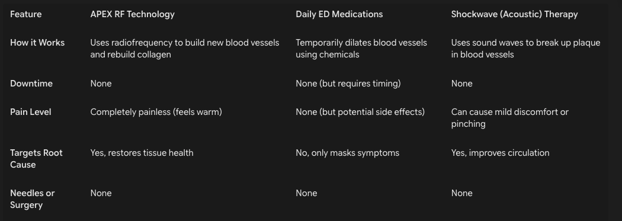Click the Shockwave (Acoustic) Therapy header
The image size is (622, 221).
click(514, 14)
